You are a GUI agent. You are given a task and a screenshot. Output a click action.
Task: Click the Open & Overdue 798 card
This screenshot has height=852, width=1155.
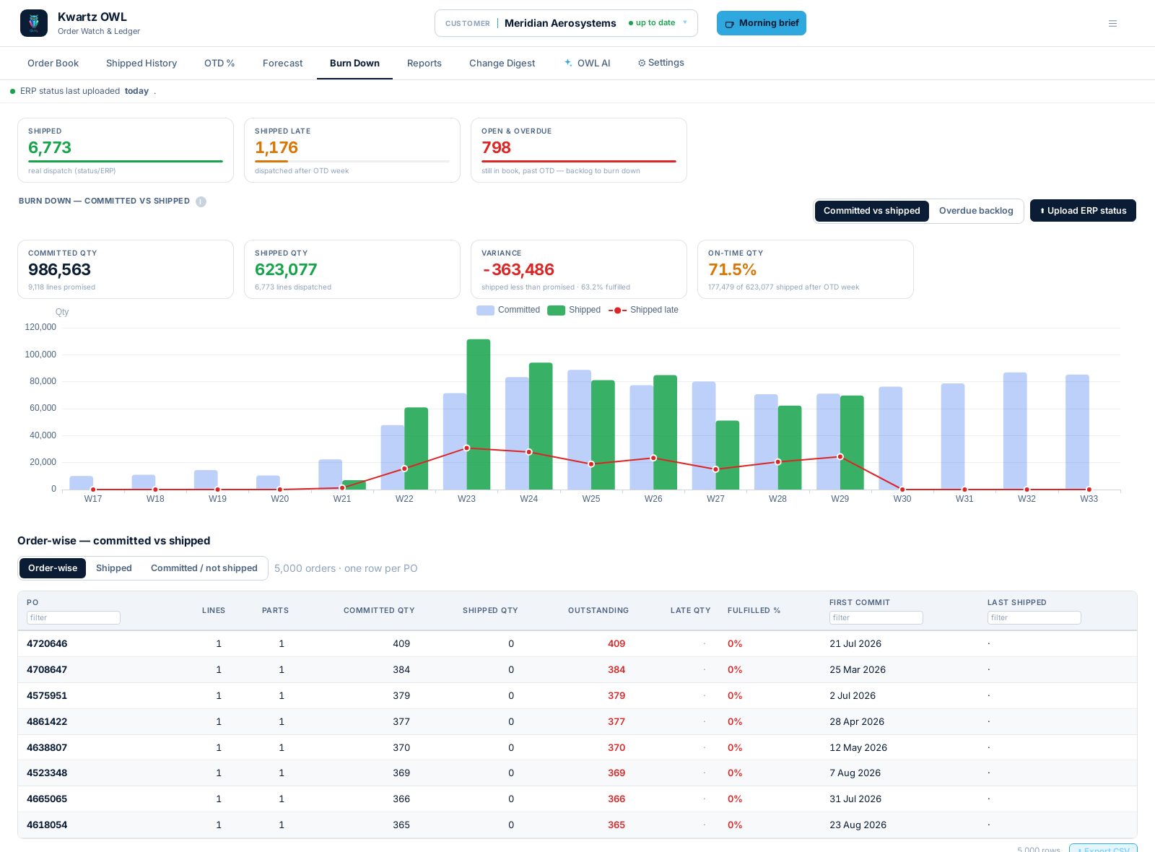(579, 150)
